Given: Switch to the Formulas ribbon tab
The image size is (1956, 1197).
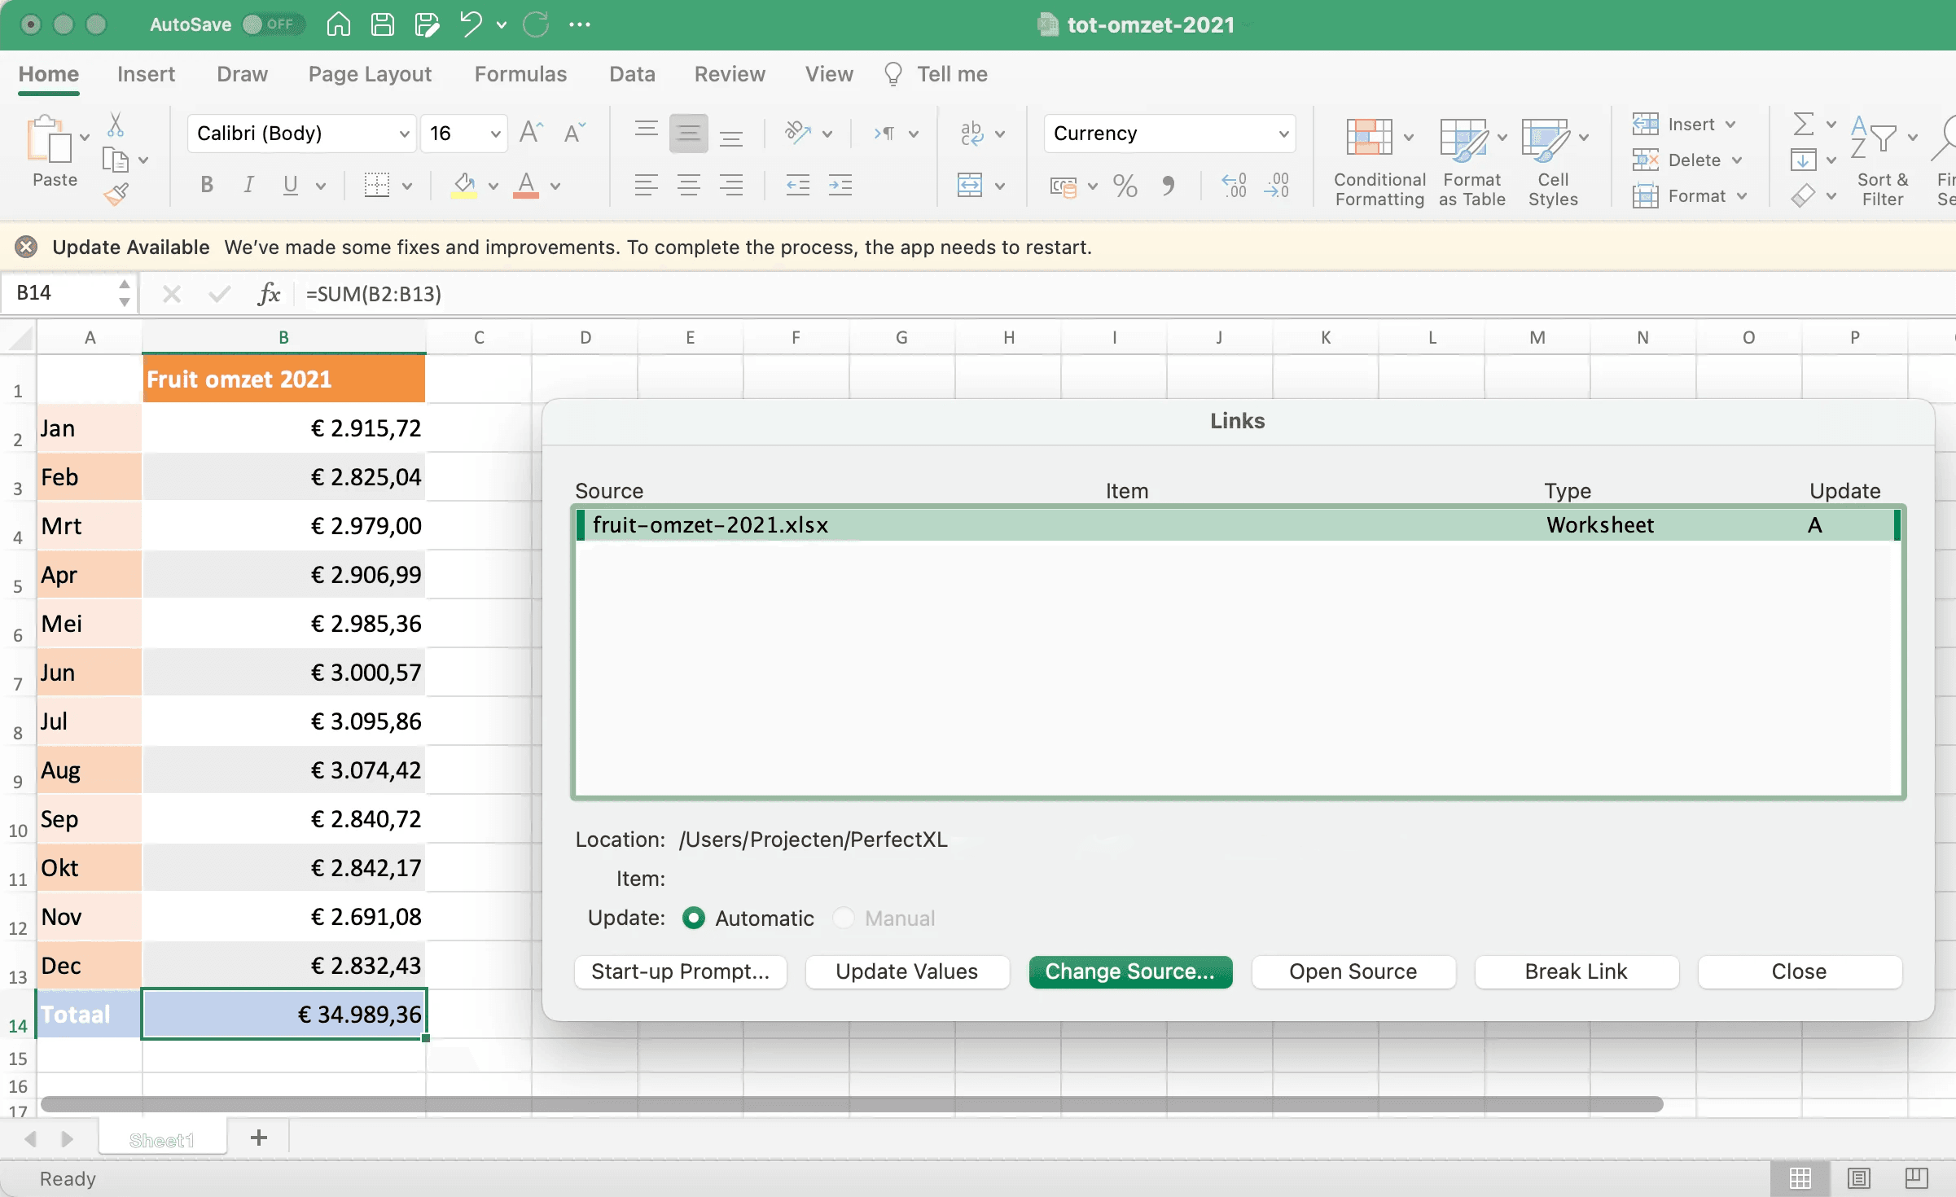Looking at the screenshot, I should [520, 73].
